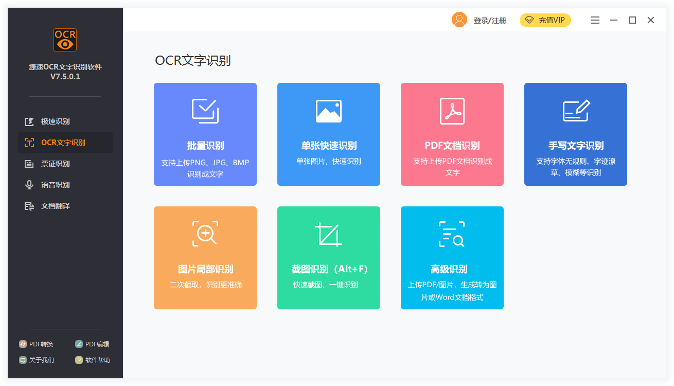Viewport: 674px width, 386px height.
Task: Click the PDF编辑 pencil icon
Action: pos(79,344)
